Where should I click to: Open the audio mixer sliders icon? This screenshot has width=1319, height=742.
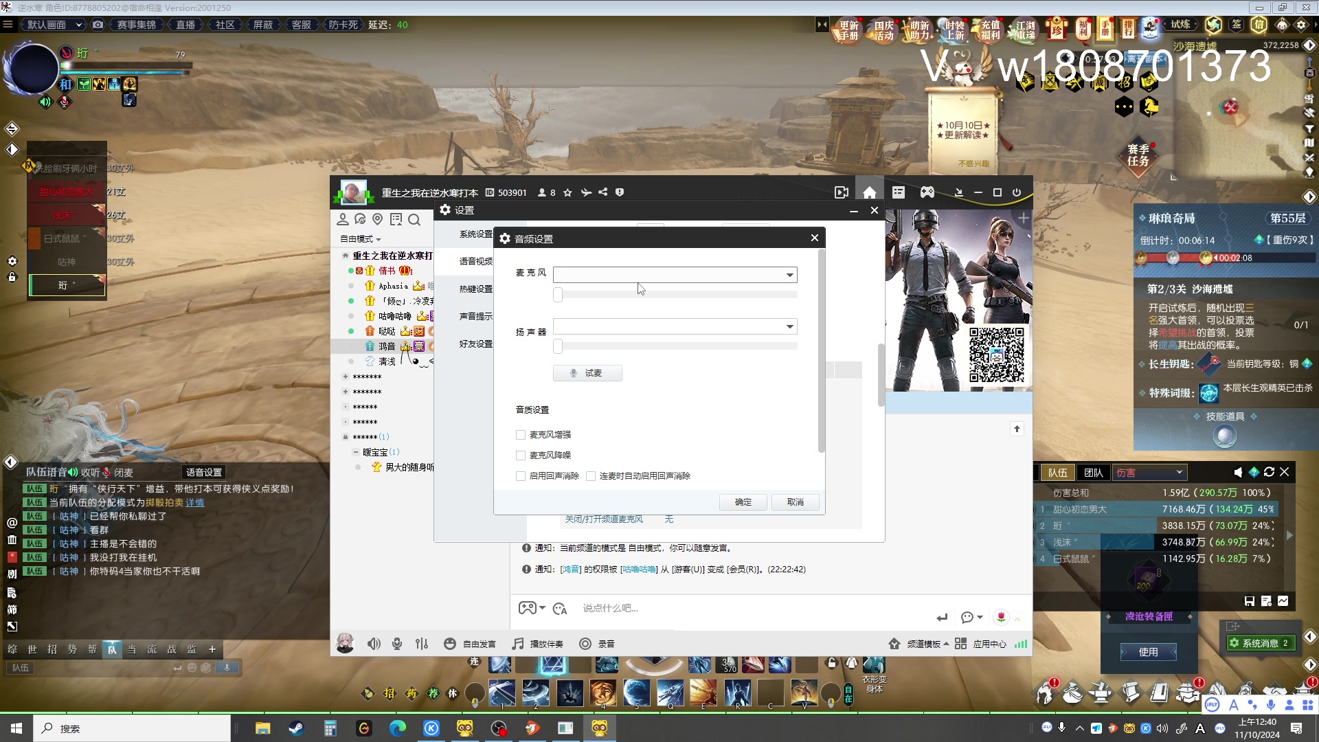click(x=422, y=644)
